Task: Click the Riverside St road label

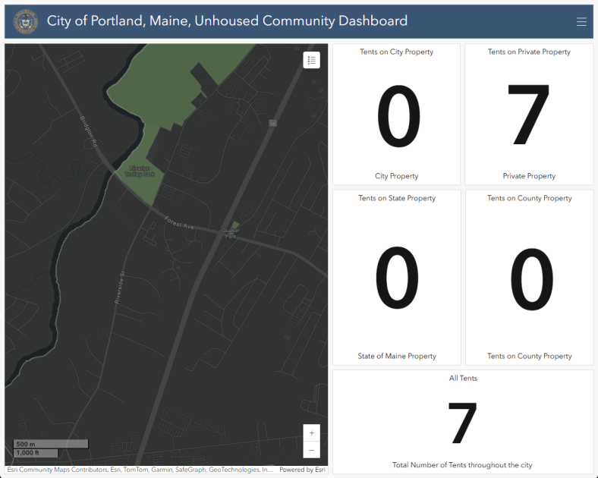Action: 118,288
